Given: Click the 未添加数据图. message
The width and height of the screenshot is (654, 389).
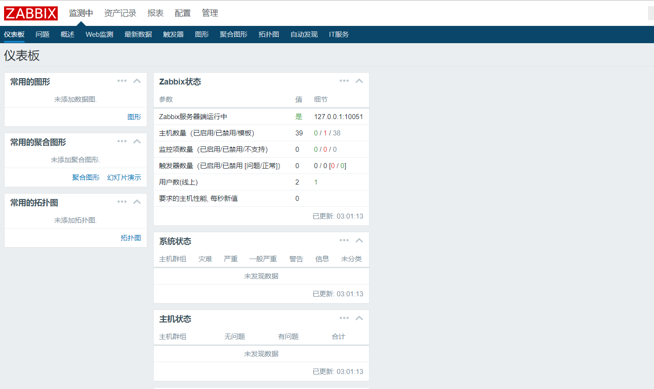Looking at the screenshot, I should tap(75, 100).
